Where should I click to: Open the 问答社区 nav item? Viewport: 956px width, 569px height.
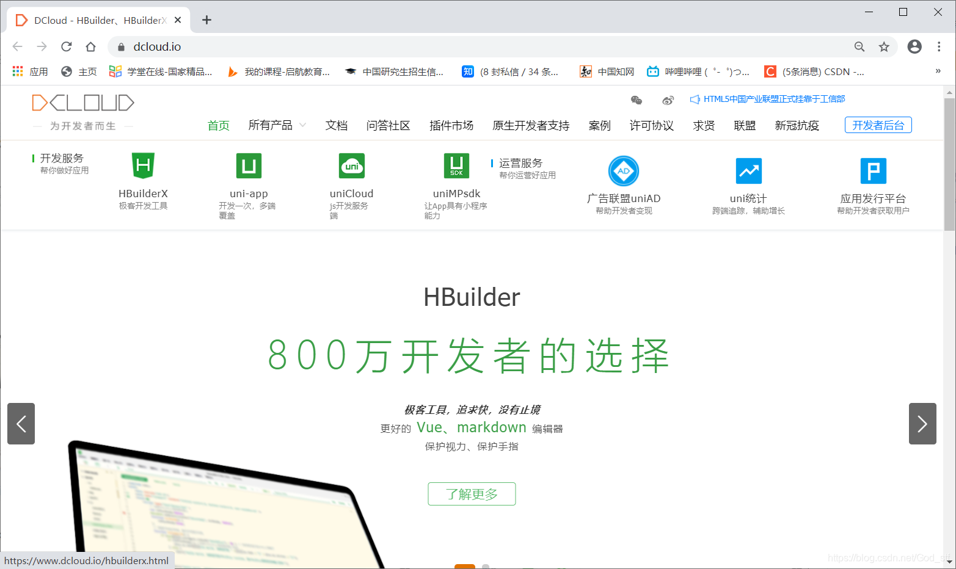(x=389, y=125)
